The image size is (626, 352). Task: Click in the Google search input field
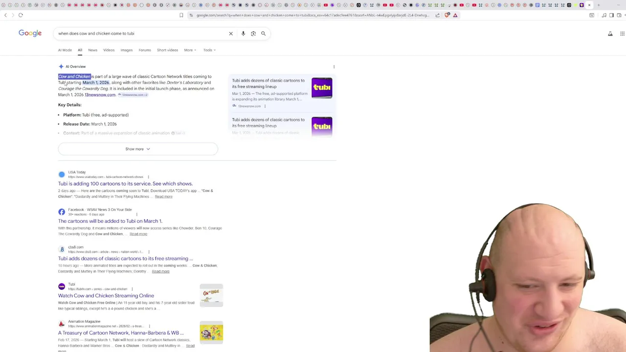(142, 34)
